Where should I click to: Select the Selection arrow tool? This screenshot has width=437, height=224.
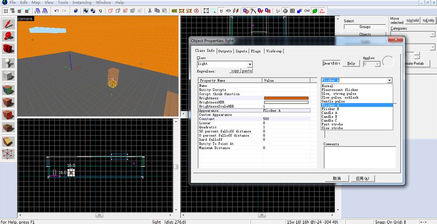pyautogui.click(x=8, y=24)
